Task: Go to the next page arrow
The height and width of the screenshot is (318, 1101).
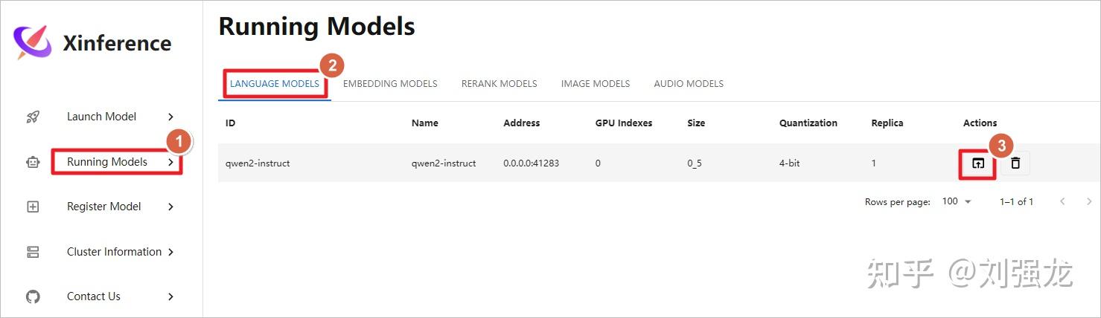Action: point(1089,201)
